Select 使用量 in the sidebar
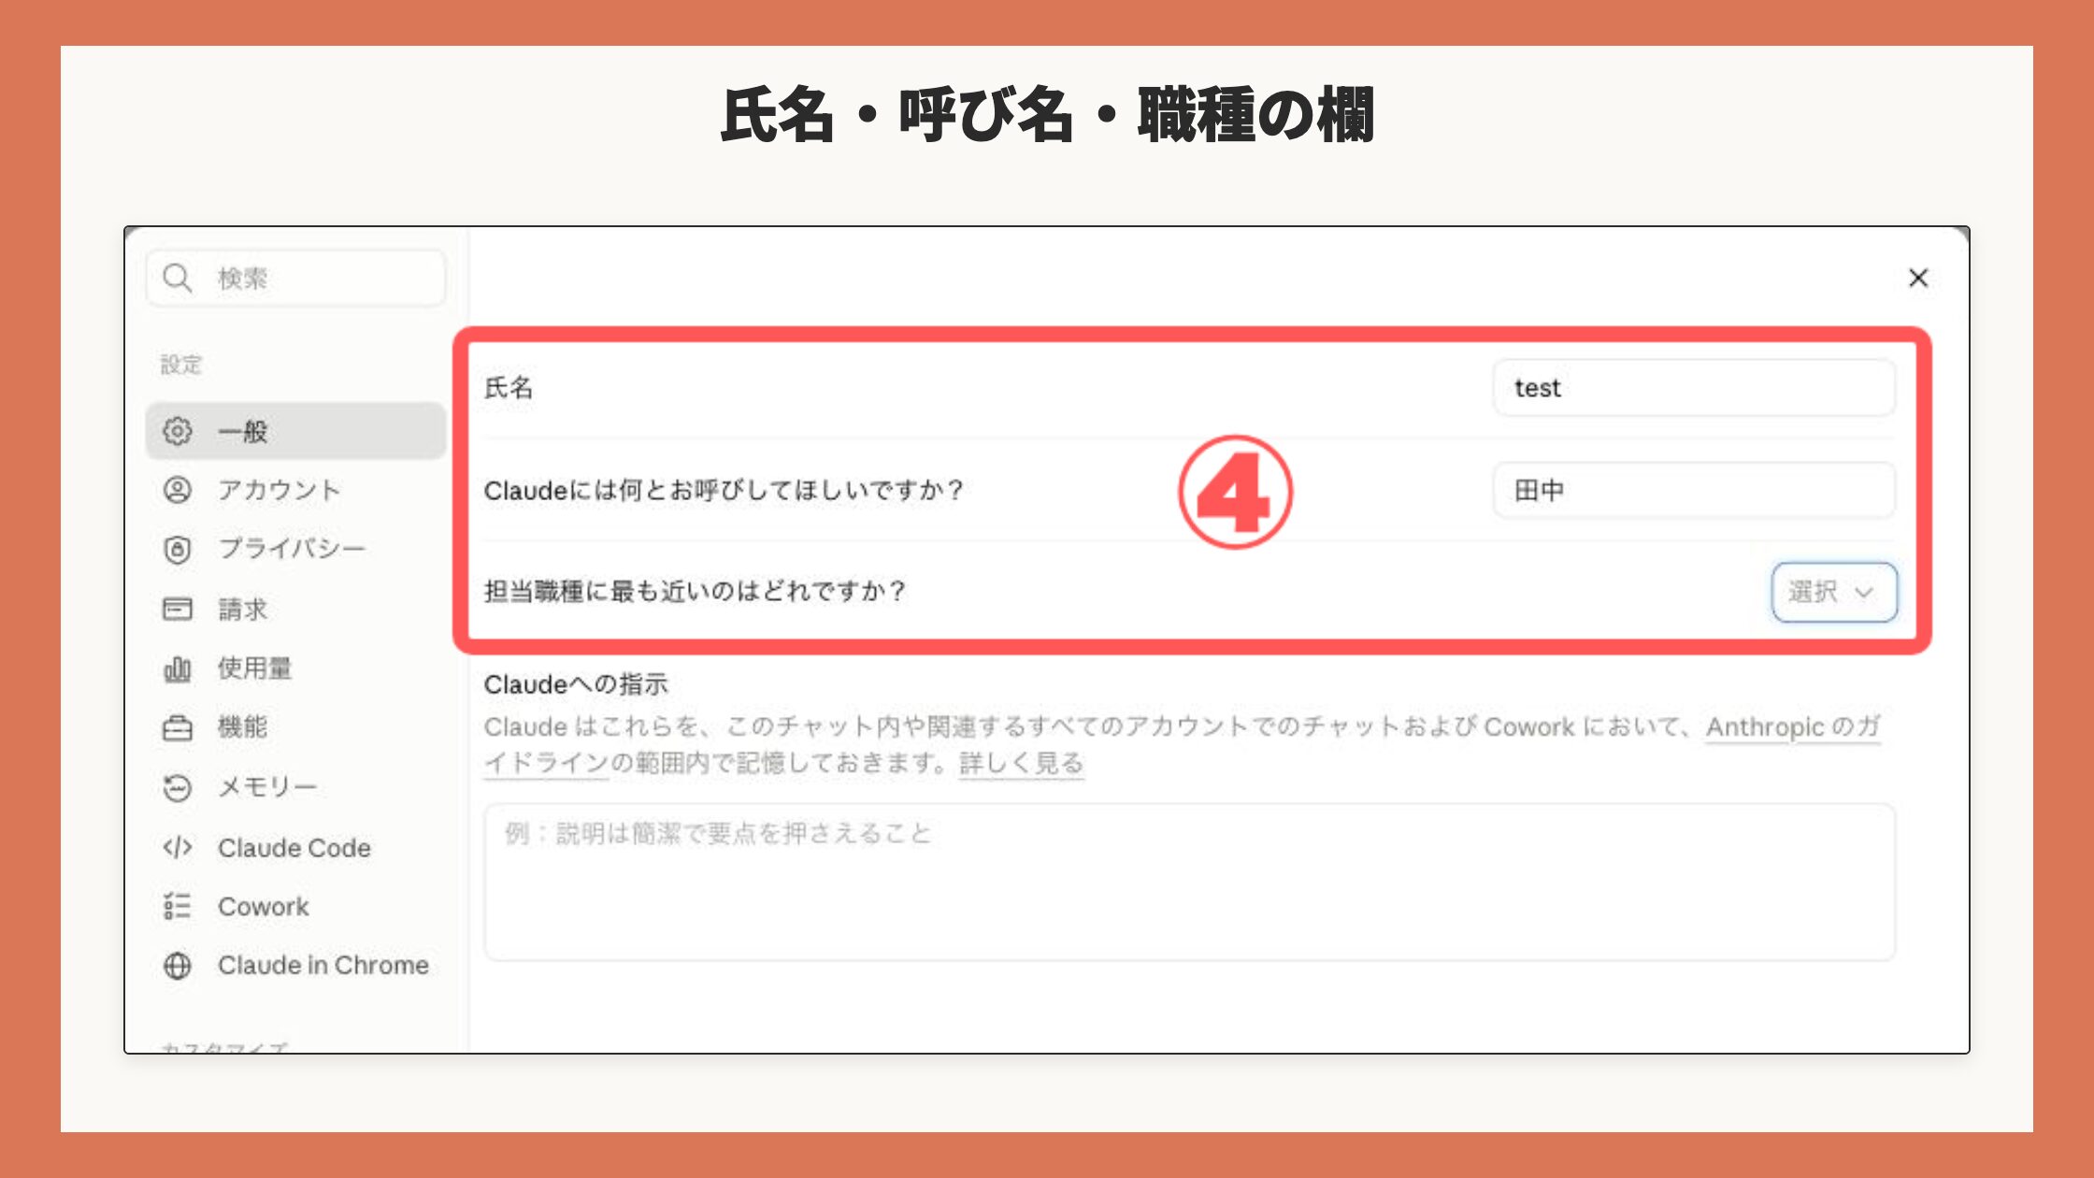Viewport: 2094px width, 1178px height. pyautogui.click(x=296, y=668)
